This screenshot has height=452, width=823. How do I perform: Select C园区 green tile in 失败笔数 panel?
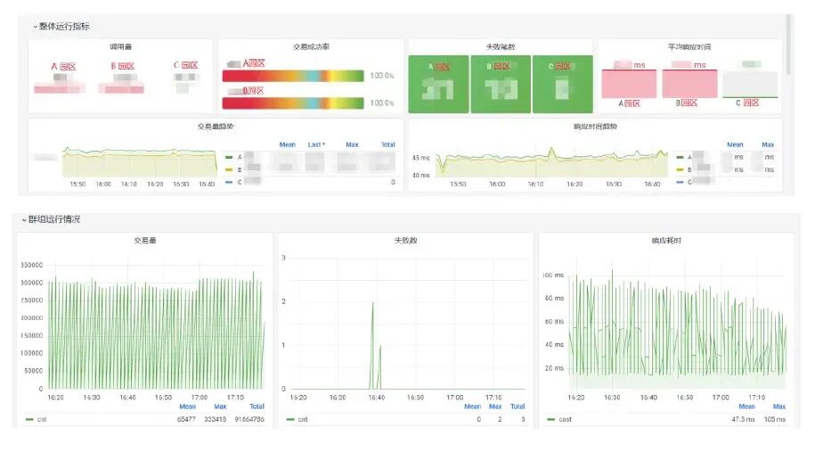(562, 84)
